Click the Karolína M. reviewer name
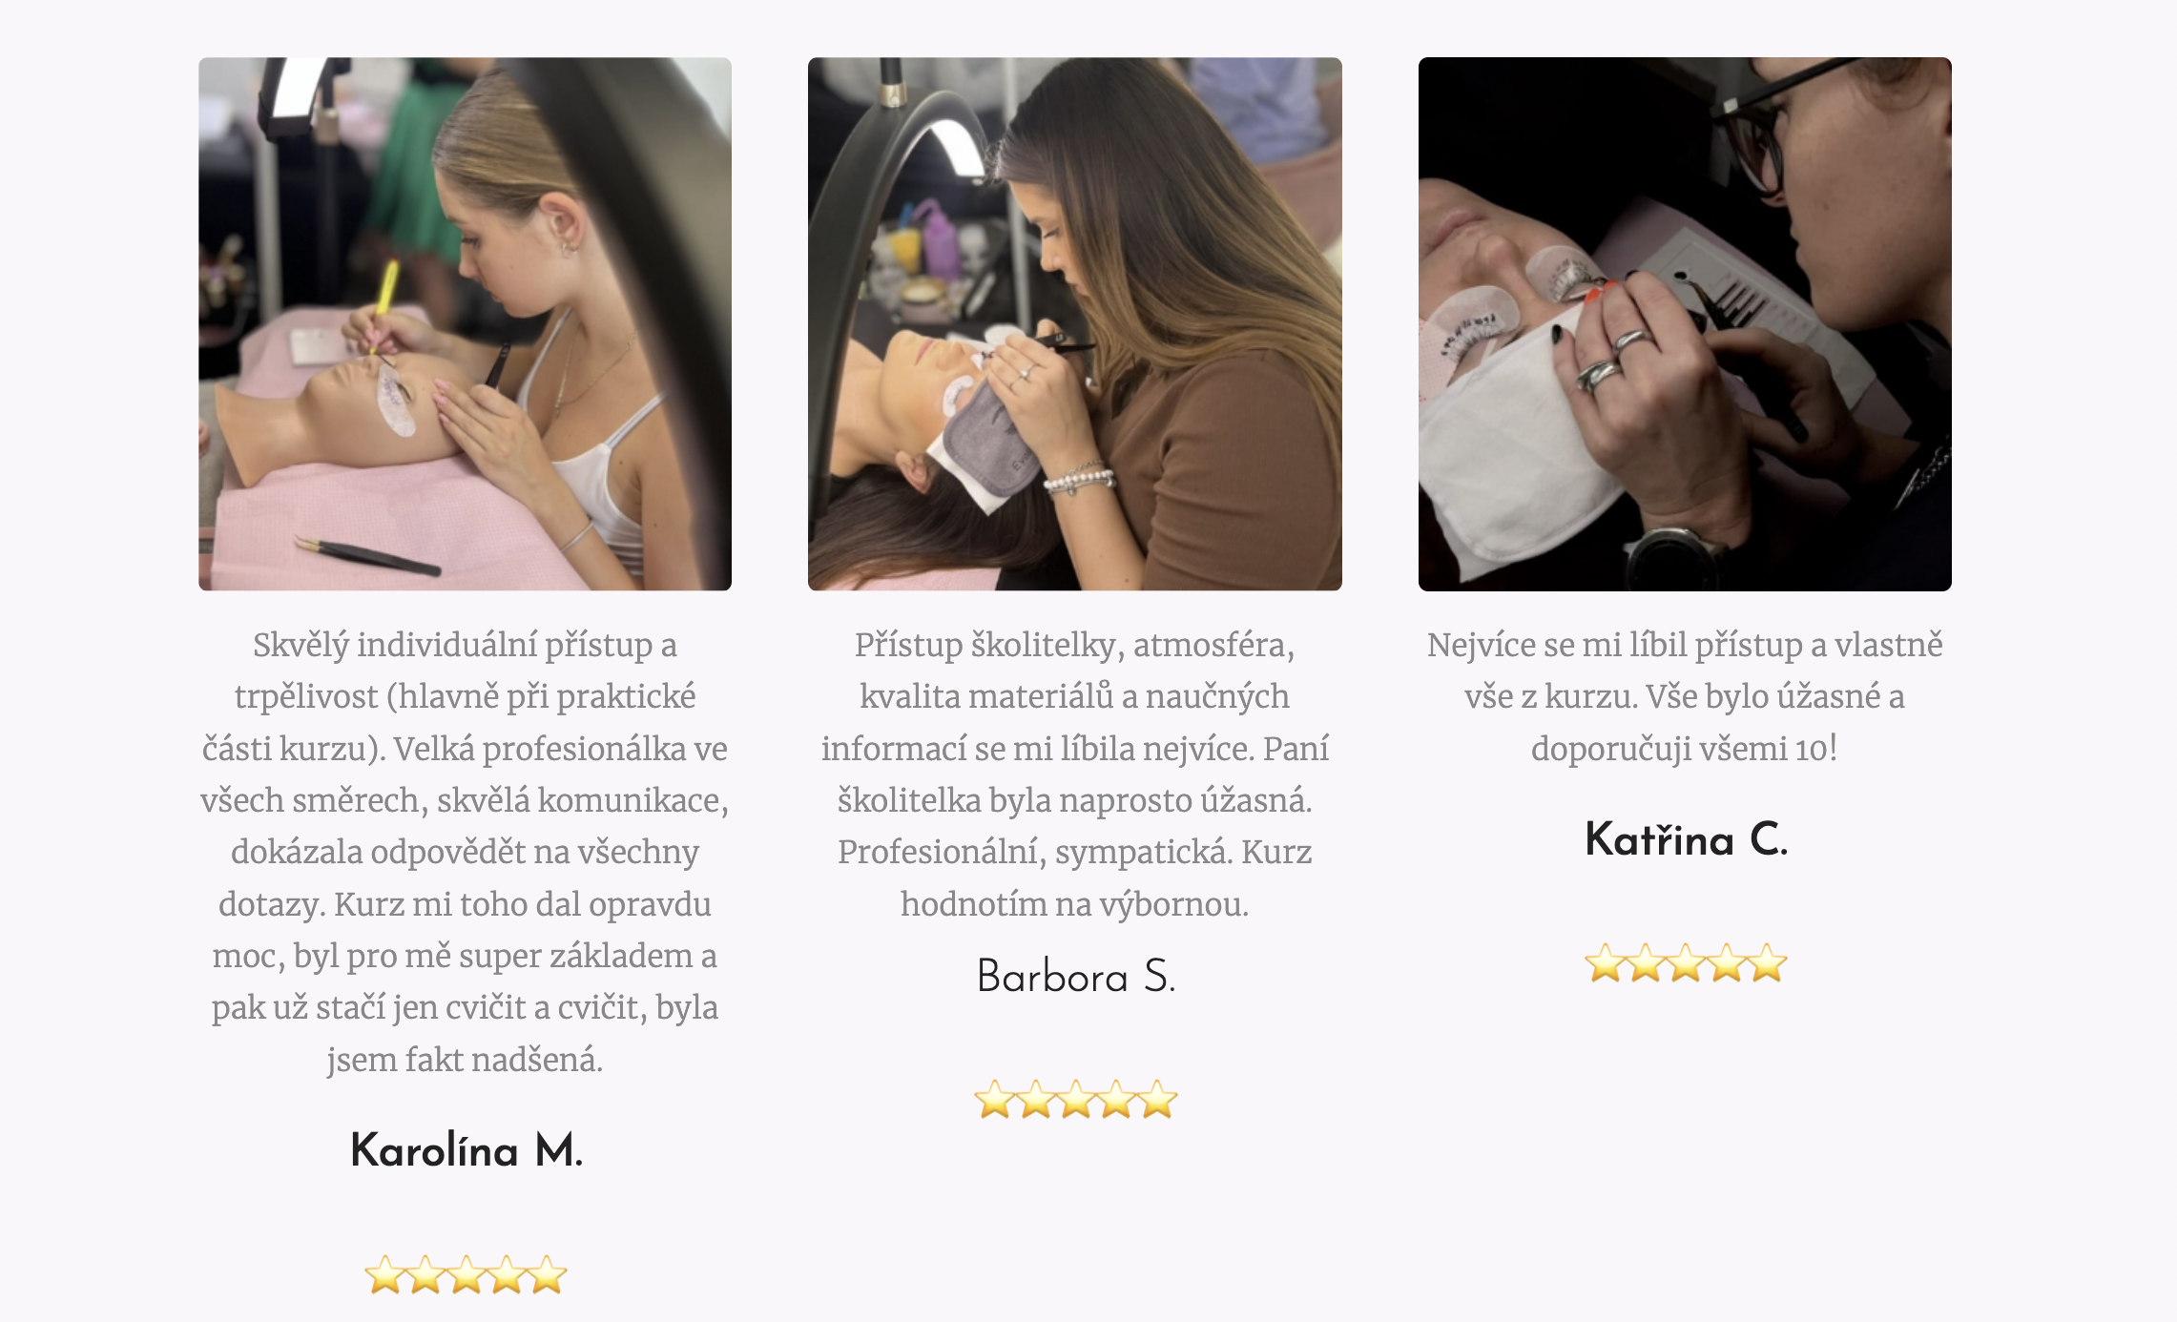 (466, 1149)
